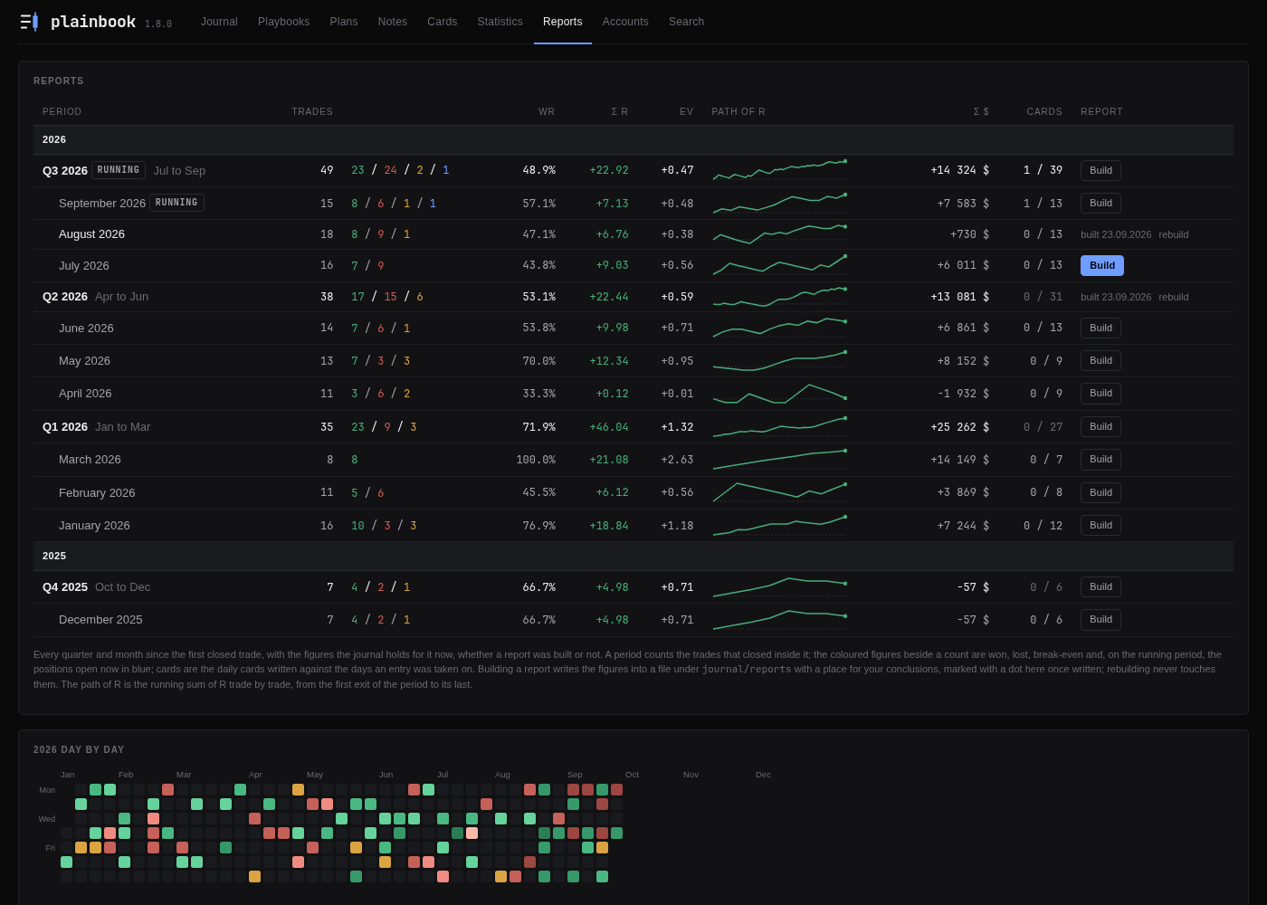Viewport: 1267px width, 905px height.
Task: Click the +25 262 $ total
Action: pyautogui.click(x=960, y=426)
